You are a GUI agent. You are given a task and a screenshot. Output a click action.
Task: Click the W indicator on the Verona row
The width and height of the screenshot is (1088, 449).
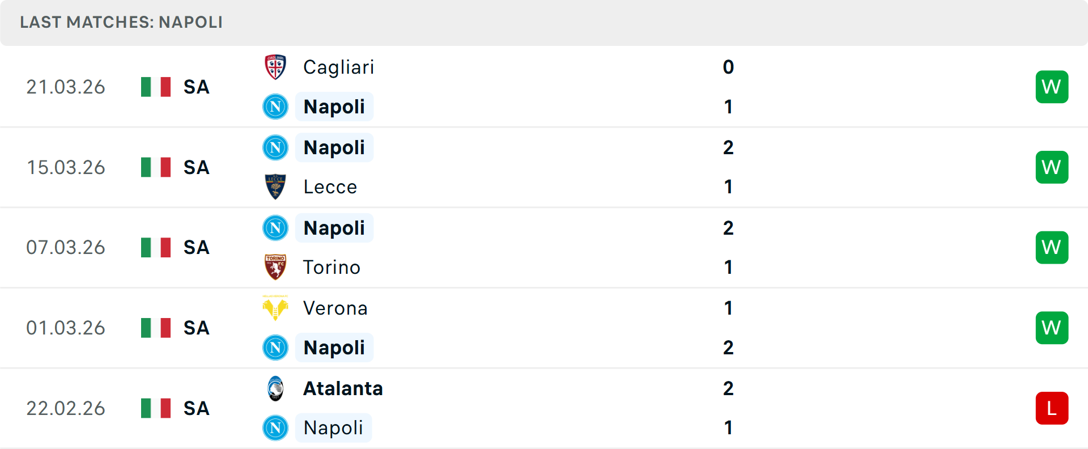pyautogui.click(x=1052, y=327)
